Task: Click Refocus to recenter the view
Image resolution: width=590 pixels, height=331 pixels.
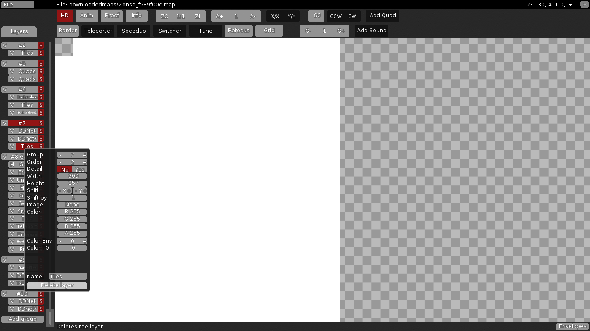Action: click(238, 31)
